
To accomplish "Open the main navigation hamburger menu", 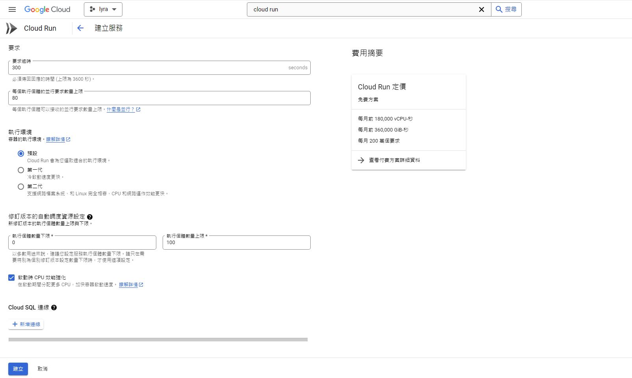I will tap(12, 9).
